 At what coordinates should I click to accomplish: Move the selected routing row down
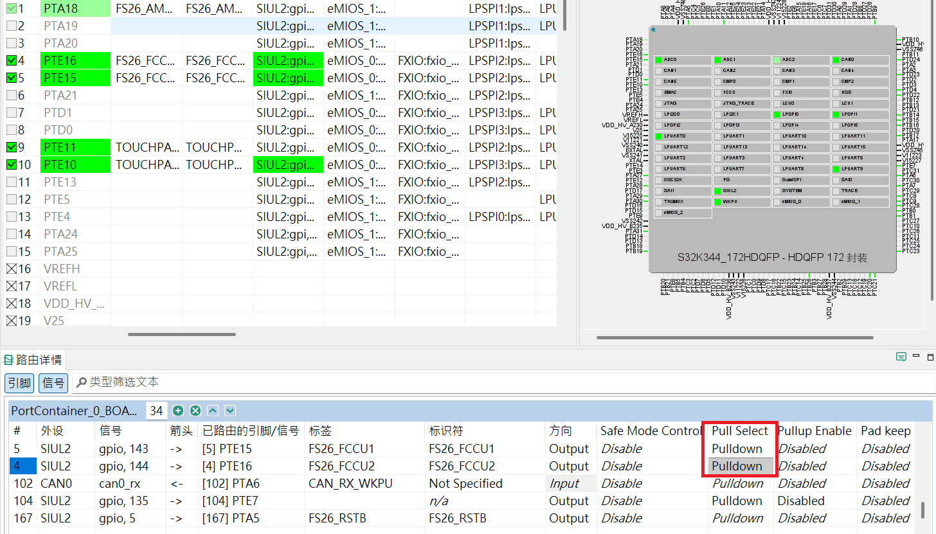(230, 411)
